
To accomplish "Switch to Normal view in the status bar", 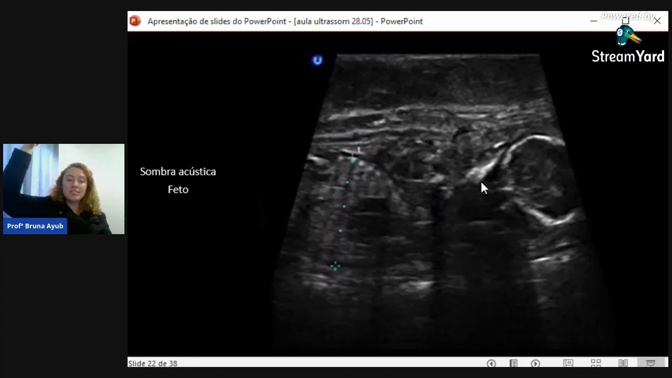I will pyautogui.click(x=568, y=363).
